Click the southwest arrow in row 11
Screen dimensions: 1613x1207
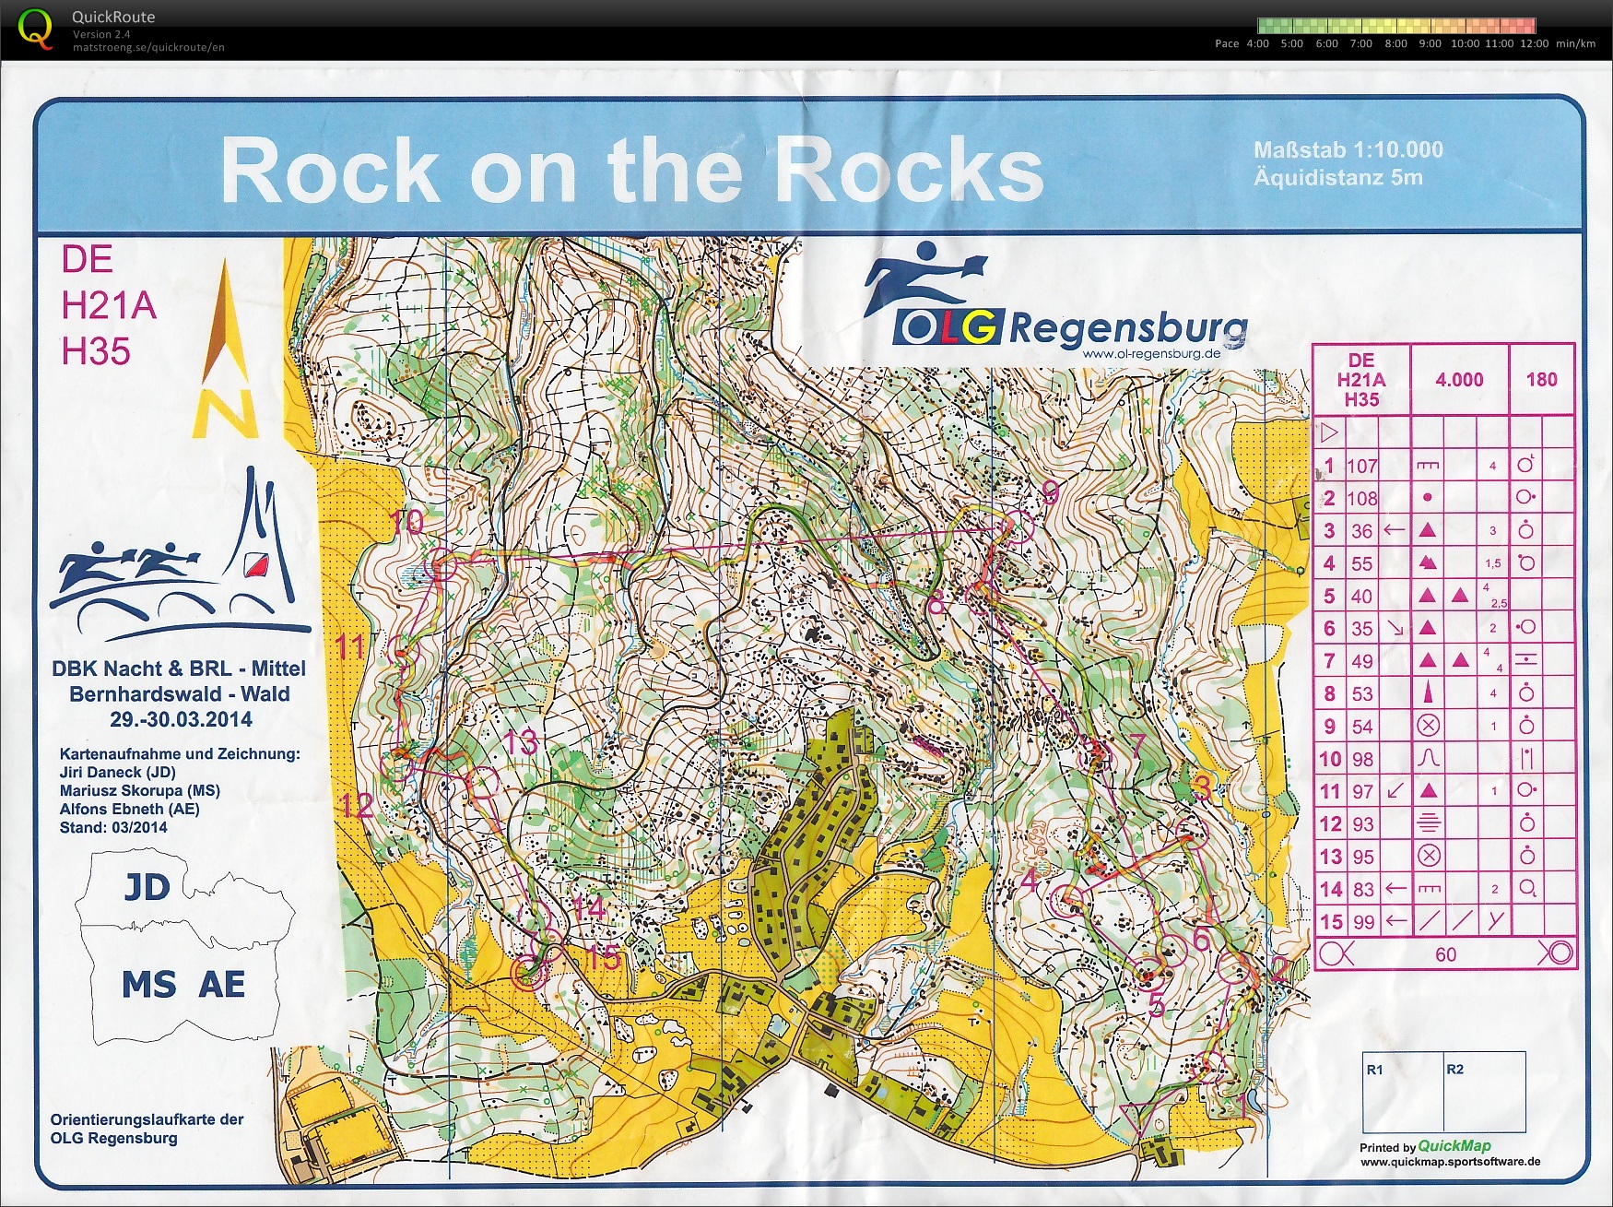(1395, 791)
